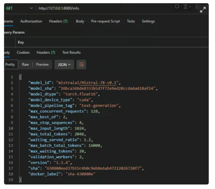Select the Params tab

9,21
